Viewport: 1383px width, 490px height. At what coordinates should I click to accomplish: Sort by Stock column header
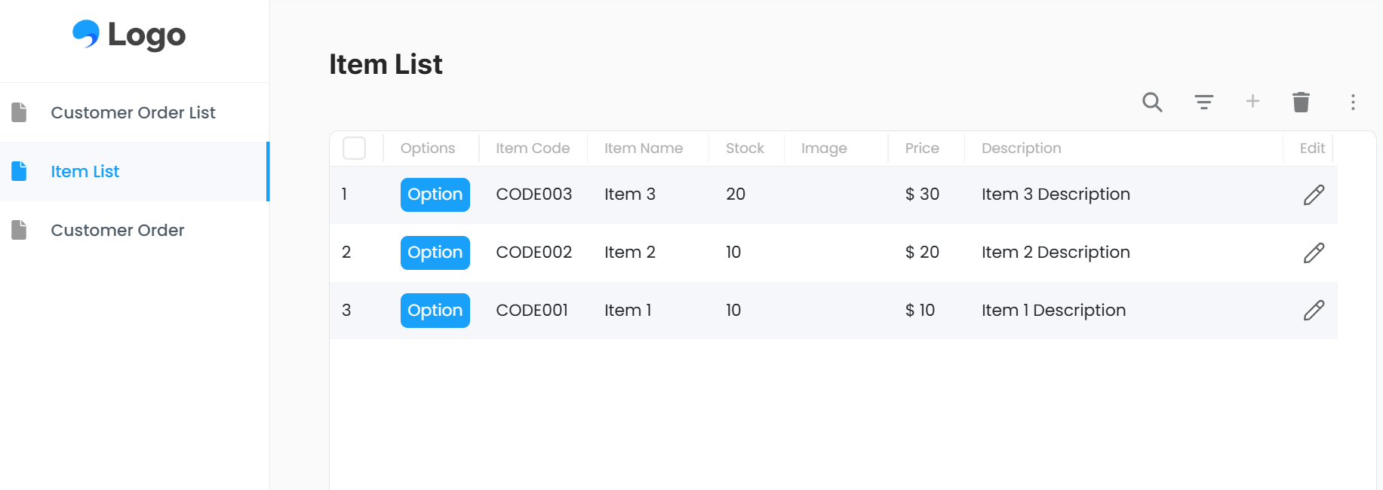click(745, 149)
